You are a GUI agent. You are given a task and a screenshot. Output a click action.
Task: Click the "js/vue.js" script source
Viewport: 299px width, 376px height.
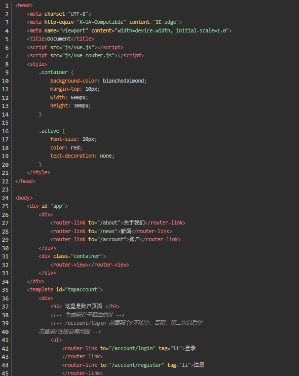coord(78,47)
